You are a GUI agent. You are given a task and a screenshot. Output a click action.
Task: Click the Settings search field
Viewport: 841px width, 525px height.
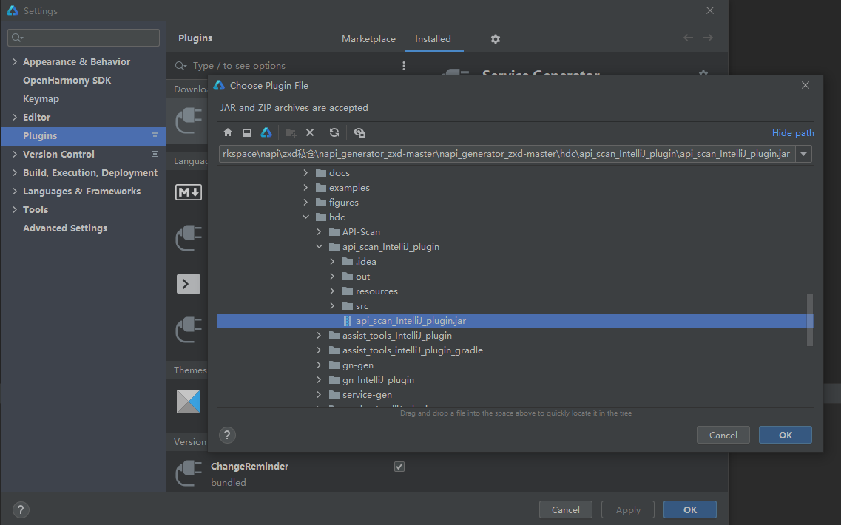pos(84,38)
